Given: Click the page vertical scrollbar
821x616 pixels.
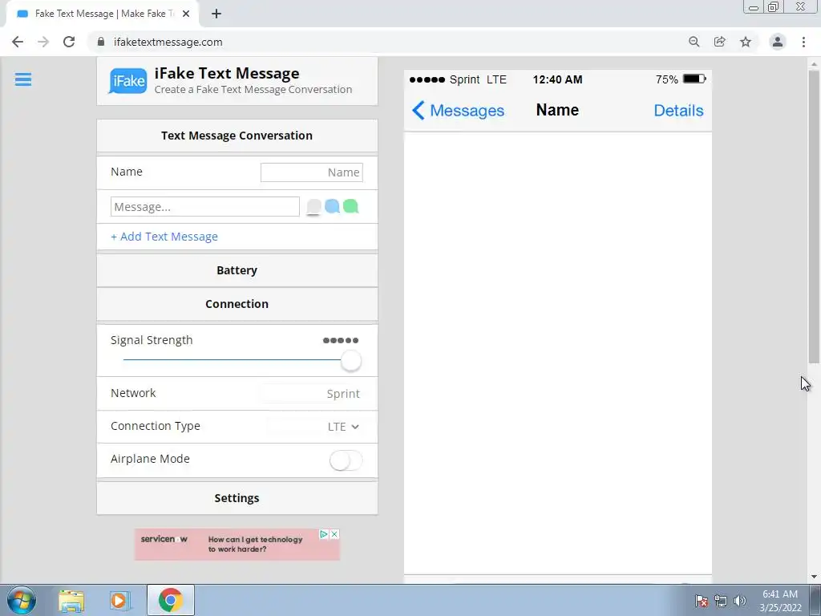Looking at the screenshot, I should coord(814,217).
